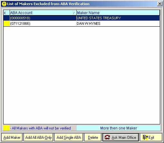Sort by the ABA Account column header
The height and width of the screenshot is (143, 164).
(43, 13)
